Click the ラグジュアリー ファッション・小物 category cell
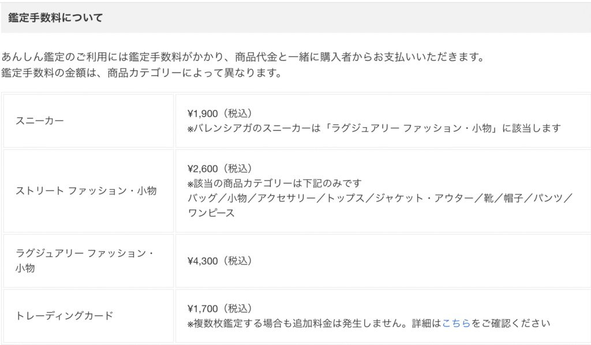The height and width of the screenshot is (345, 591). (88, 261)
